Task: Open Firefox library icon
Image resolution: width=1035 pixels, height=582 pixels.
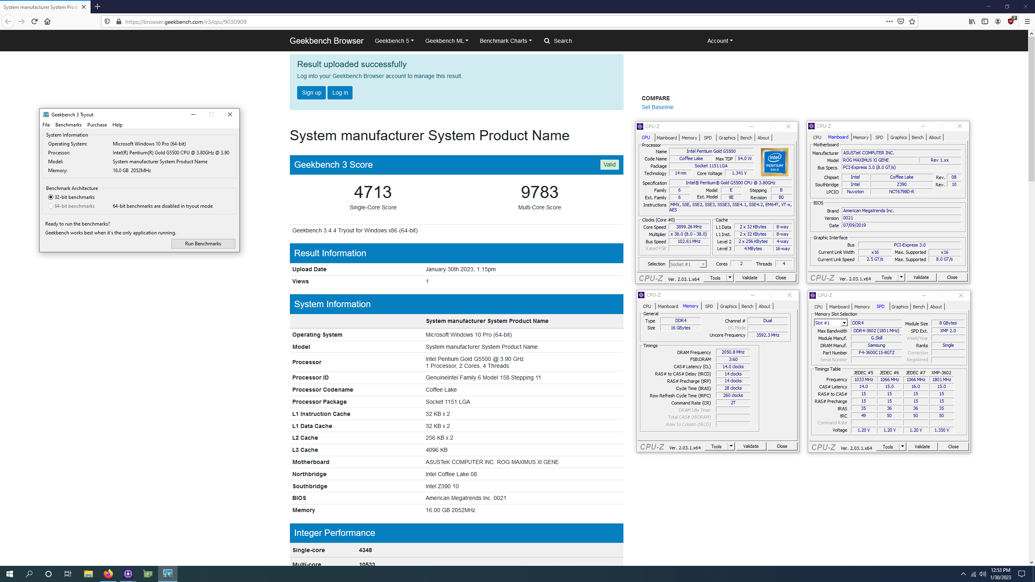Action: pyautogui.click(x=972, y=21)
